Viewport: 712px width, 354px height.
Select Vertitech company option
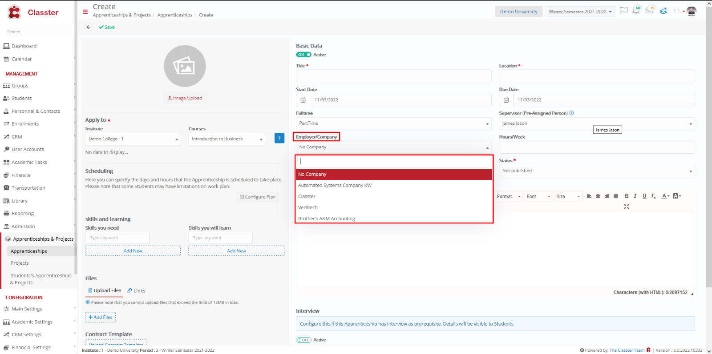coord(394,207)
